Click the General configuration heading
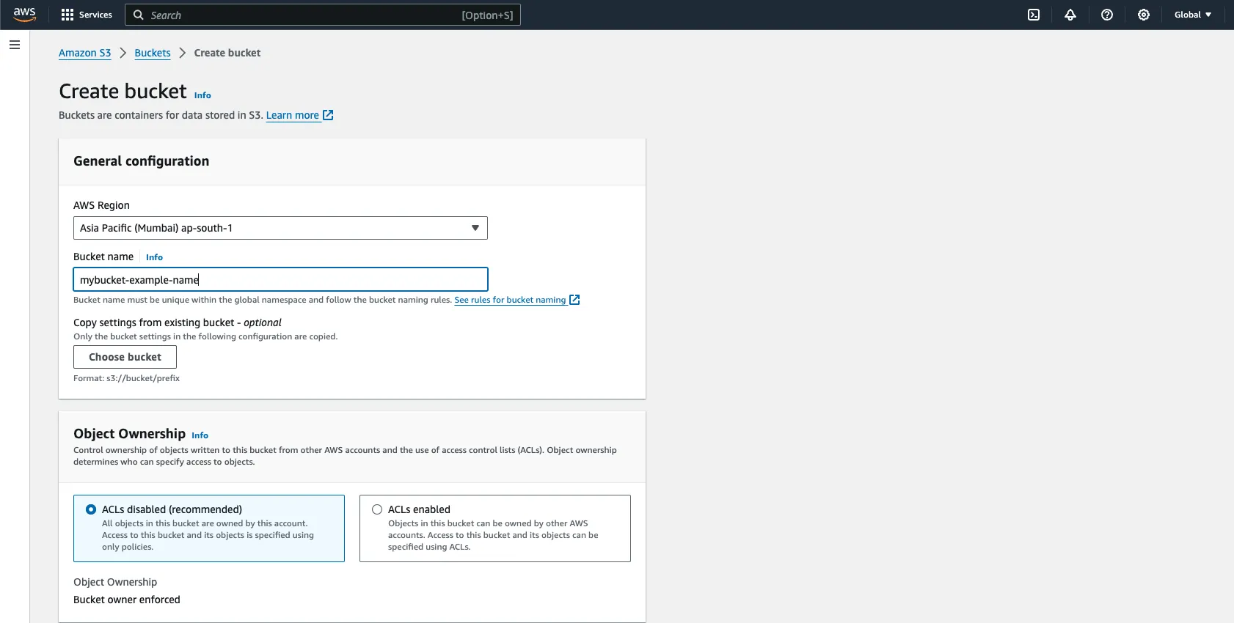 coord(142,161)
